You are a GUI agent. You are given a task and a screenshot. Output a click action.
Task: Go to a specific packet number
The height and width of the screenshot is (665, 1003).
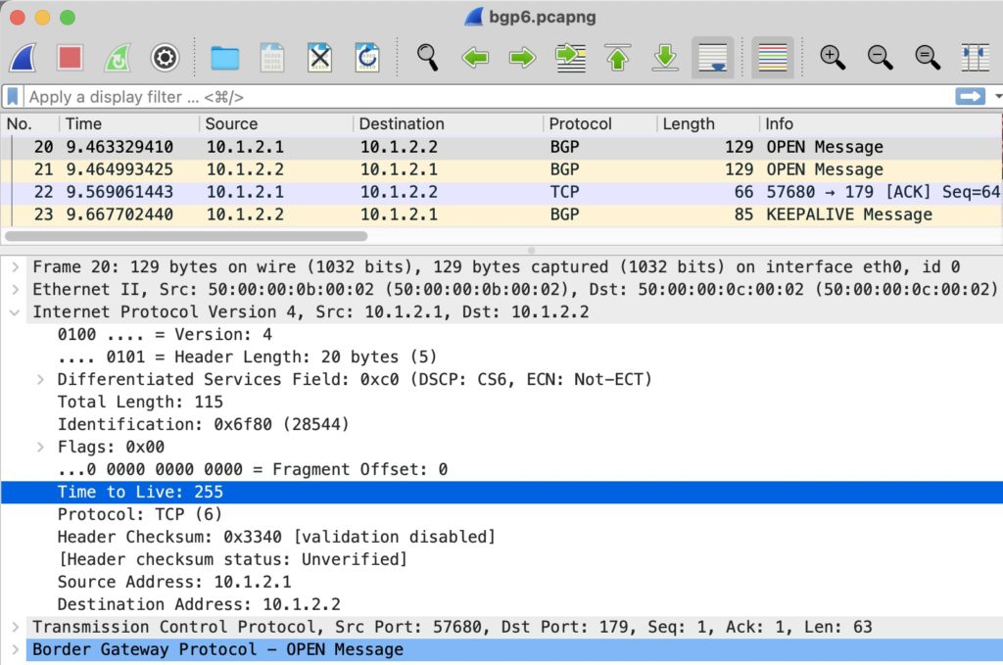[x=571, y=58]
